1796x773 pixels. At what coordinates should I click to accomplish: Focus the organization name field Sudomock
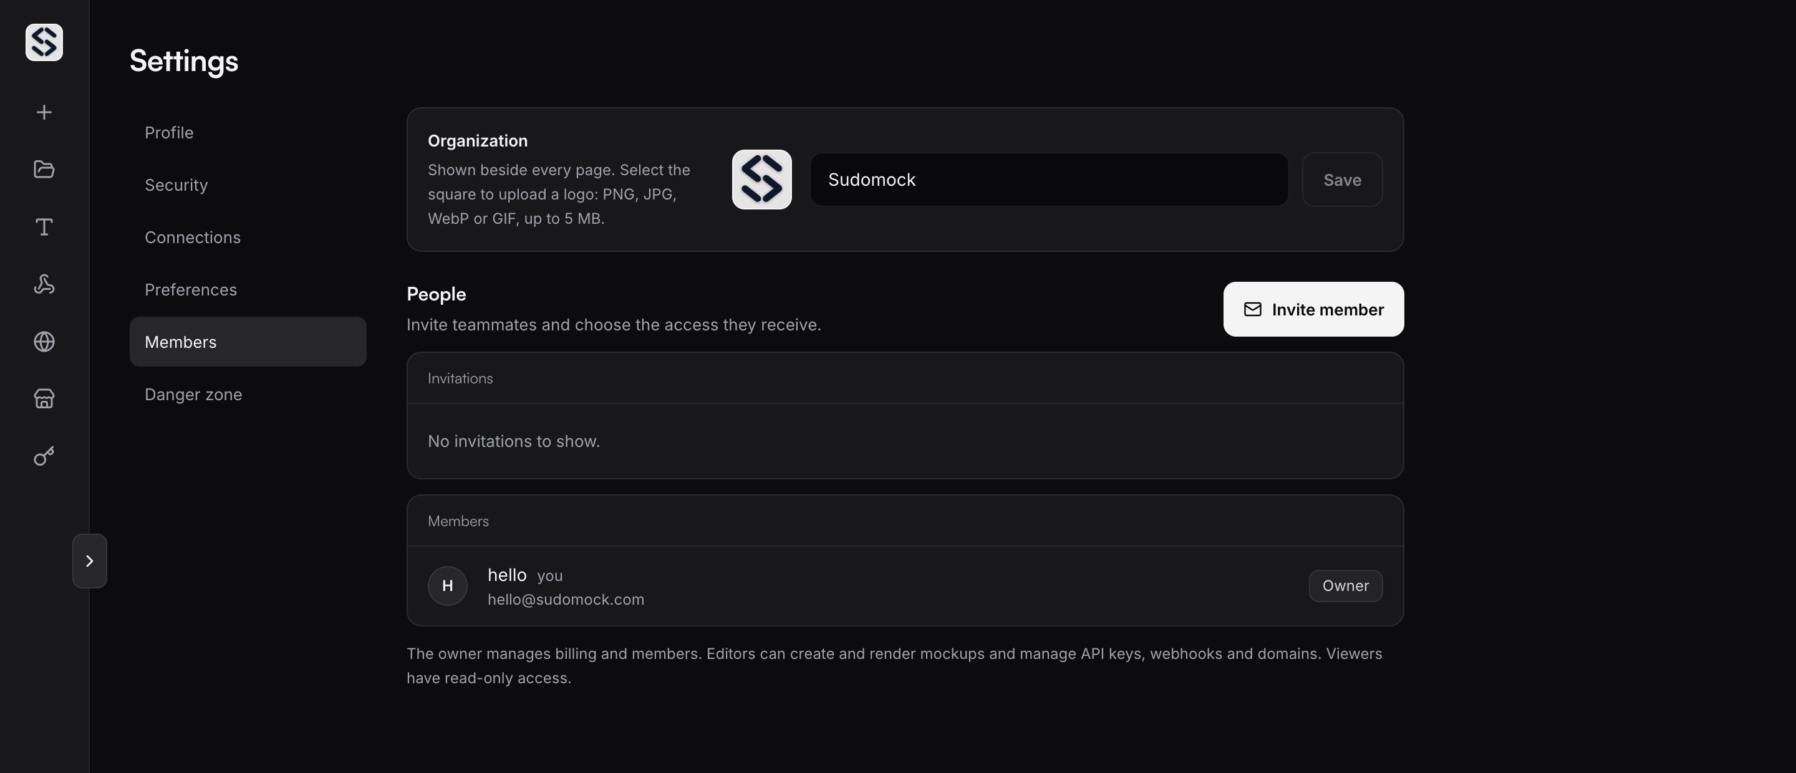click(1048, 179)
